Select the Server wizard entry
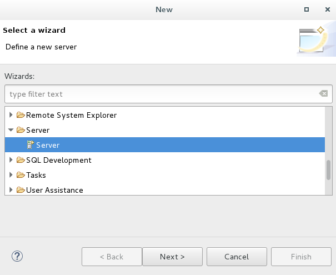Image resolution: width=336 pixels, height=275 pixels. [48, 145]
